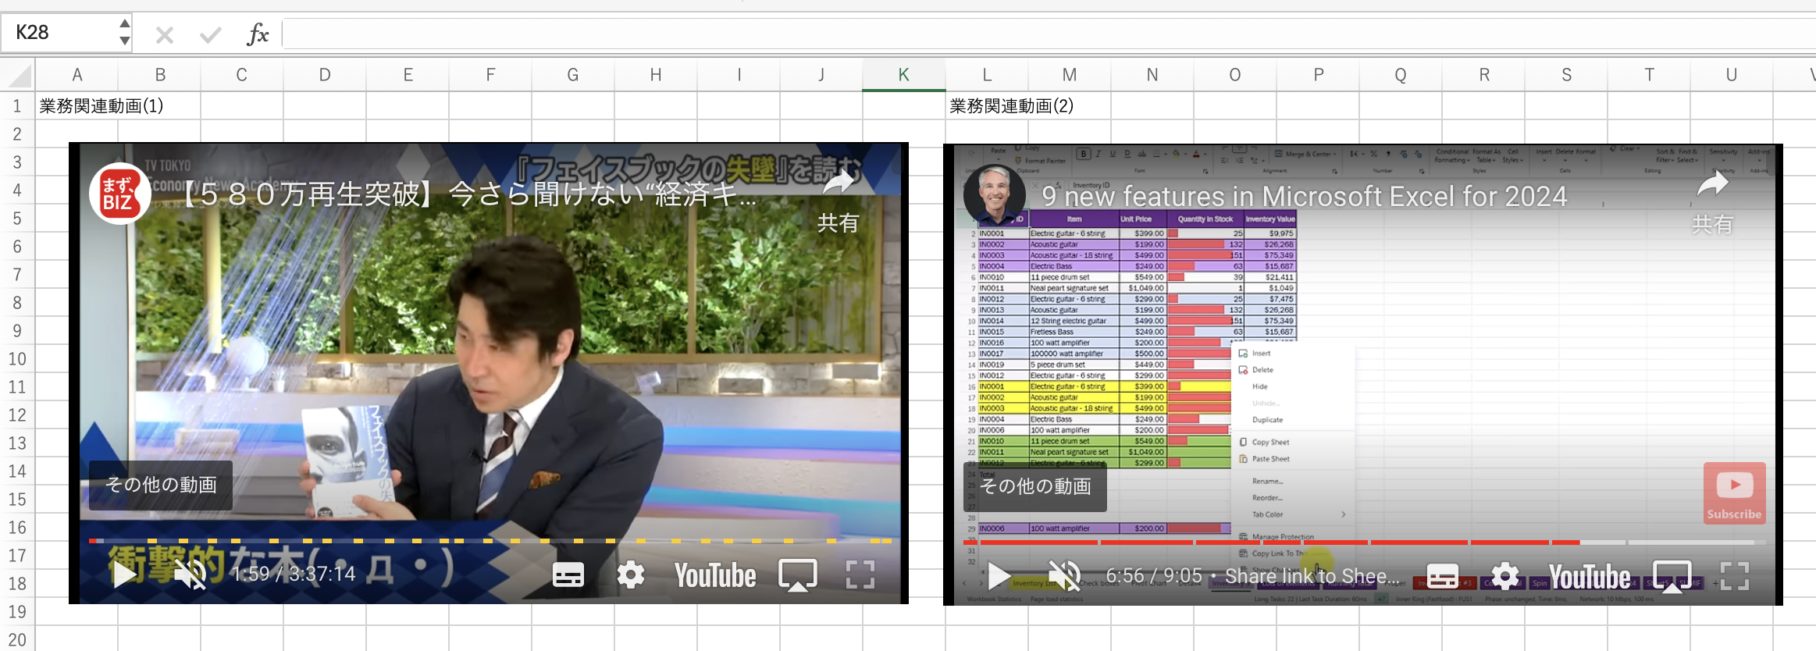This screenshot has height=651, width=1816.
Task: Toggle captions on the second video
Action: click(1442, 577)
